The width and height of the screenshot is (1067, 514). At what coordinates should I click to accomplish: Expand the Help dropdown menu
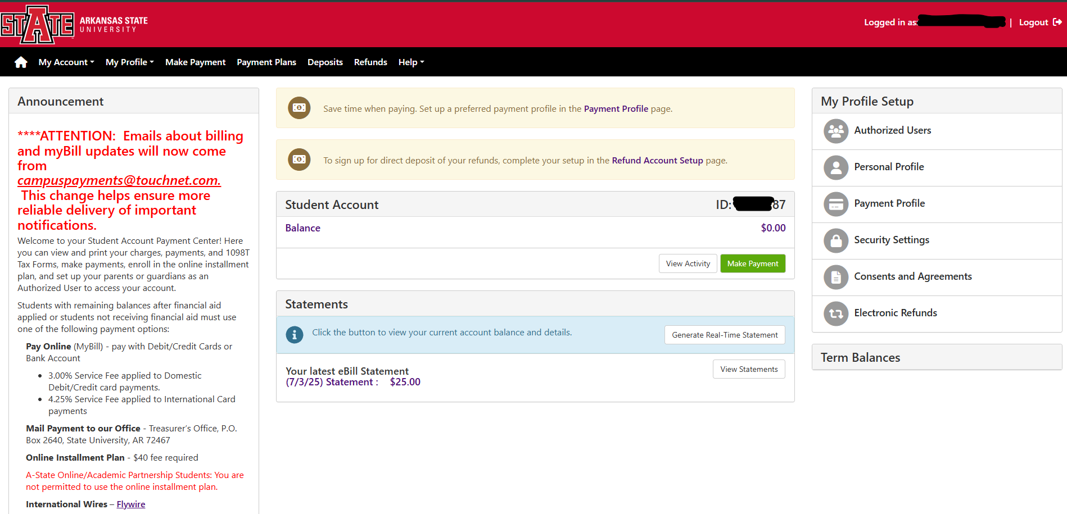click(x=412, y=62)
